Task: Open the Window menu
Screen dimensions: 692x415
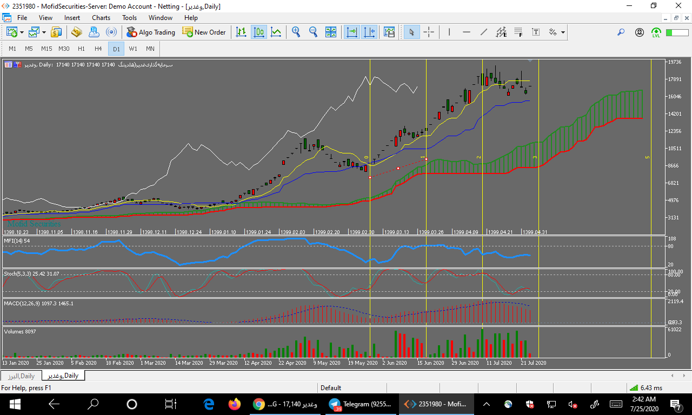Action: tap(161, 18)
